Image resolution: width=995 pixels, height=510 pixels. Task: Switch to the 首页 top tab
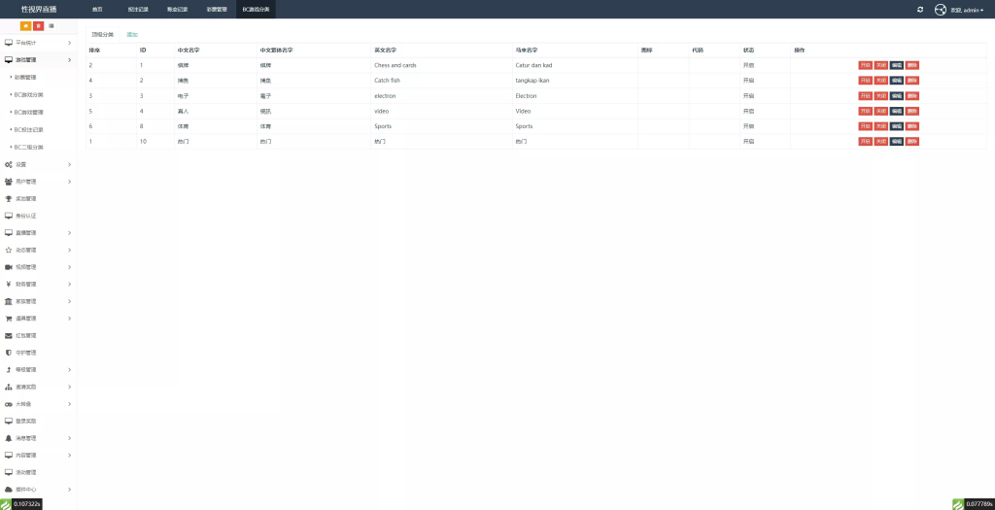[x=97, y=10]
